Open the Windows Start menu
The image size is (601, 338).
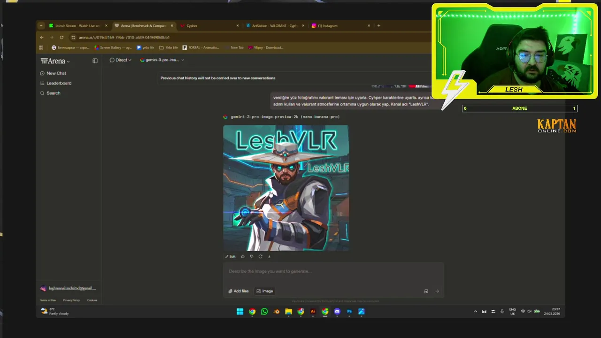pos(240,311)
